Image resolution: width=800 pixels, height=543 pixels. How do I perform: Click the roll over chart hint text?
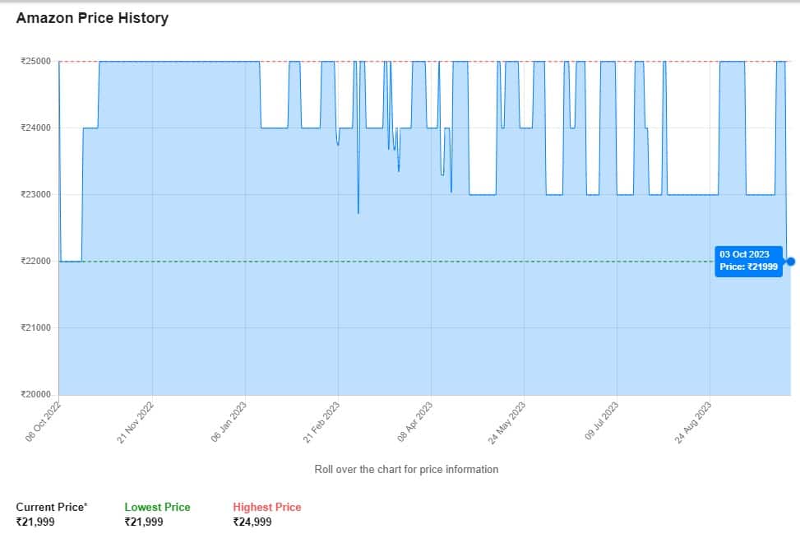coord(406,469)
